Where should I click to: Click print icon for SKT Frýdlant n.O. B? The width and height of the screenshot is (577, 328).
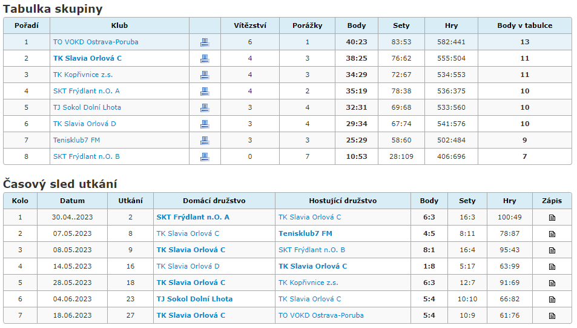(205, 157)
